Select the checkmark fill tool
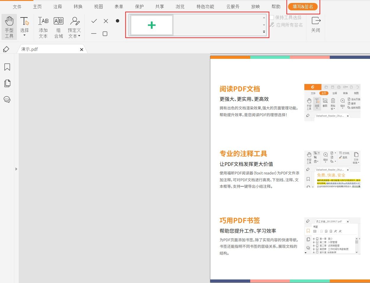 94,21
